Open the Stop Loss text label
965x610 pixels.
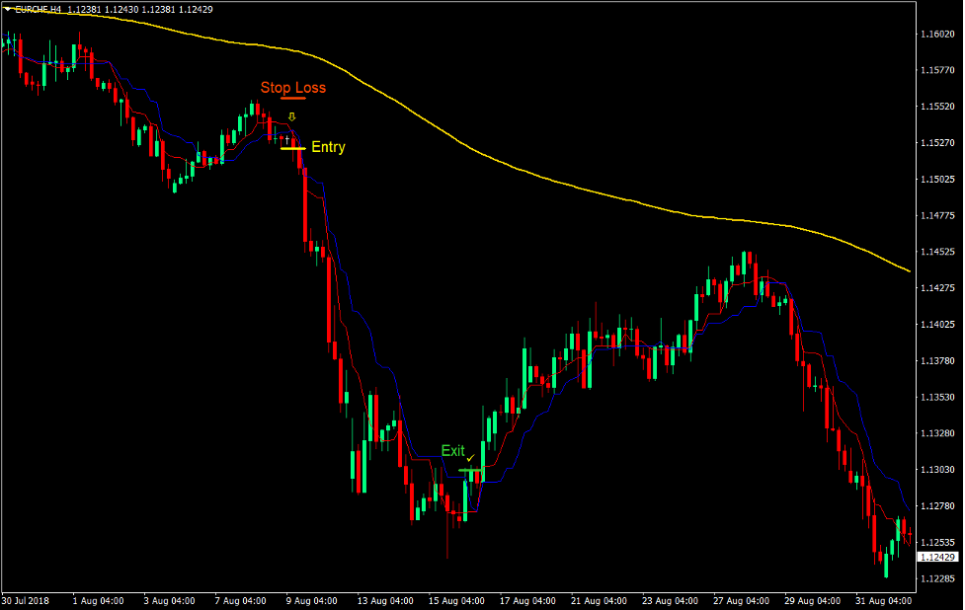click(293, 87)
